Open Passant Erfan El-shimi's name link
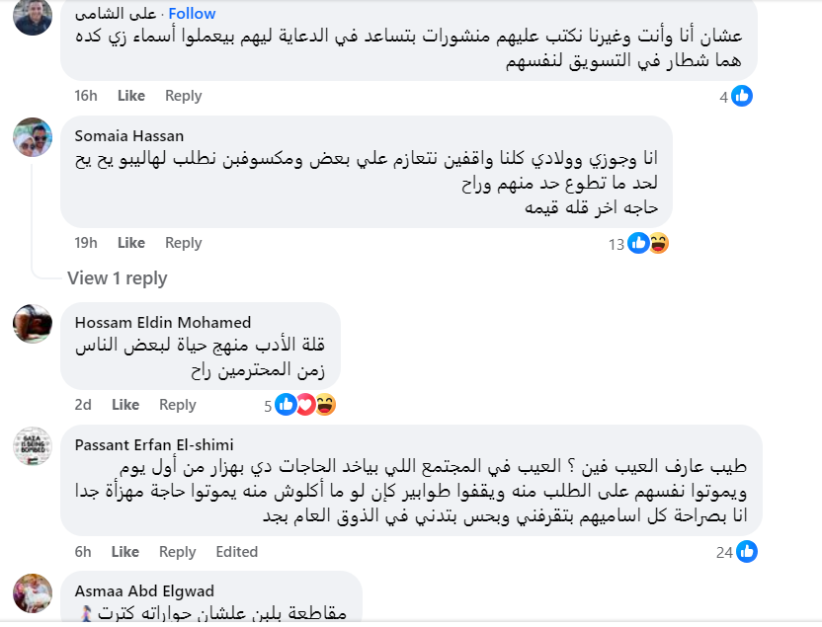 tap(154, 444)
